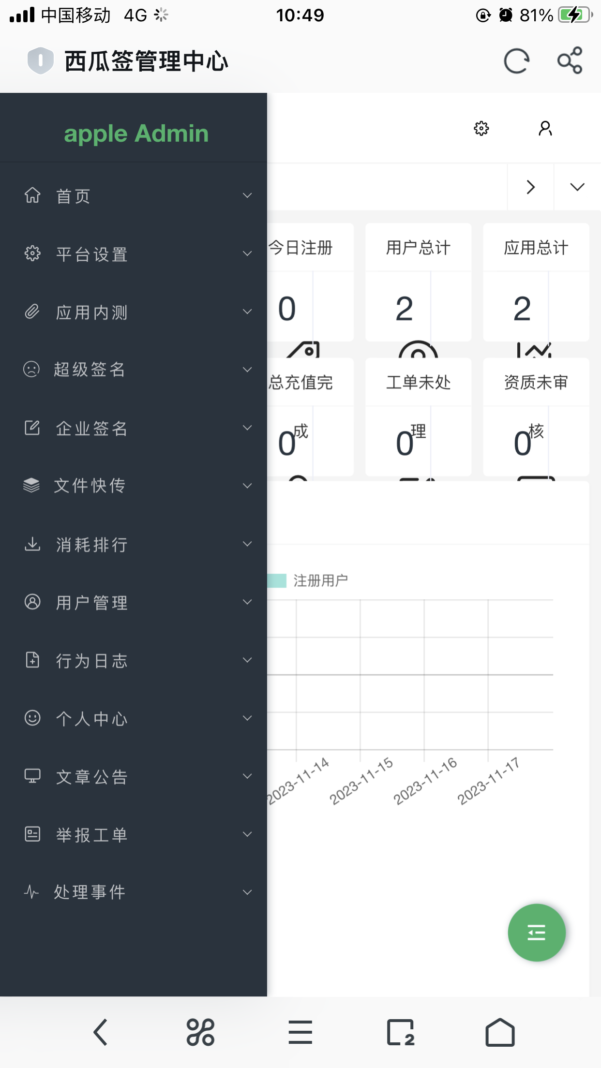Expand the 个人中心 menu chevron
The width and height of the screenshot is (601, 1068).
tap(247, 718)
